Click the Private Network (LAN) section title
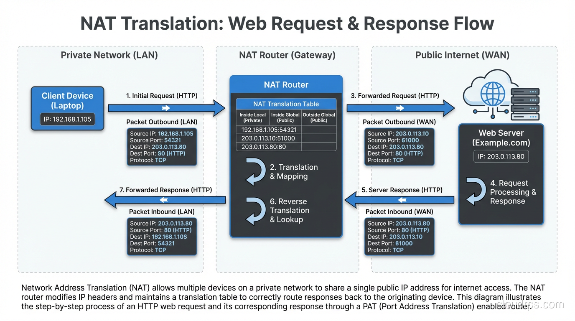Image resolution: width=575 pixels, height=321 pixels. pyautogui.click(x=109, y=55)
